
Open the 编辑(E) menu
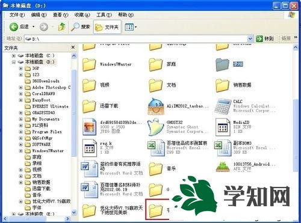[39, 15]
